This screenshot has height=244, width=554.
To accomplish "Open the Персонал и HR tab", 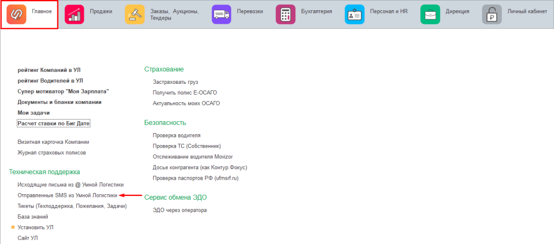I will (378, 15).
